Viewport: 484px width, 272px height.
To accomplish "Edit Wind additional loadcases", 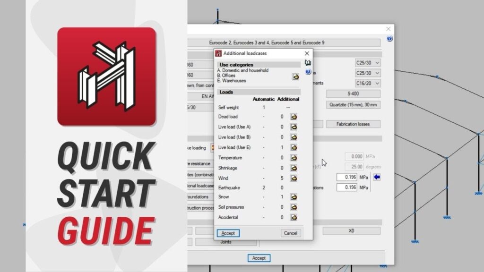I will tap(294, 178).
